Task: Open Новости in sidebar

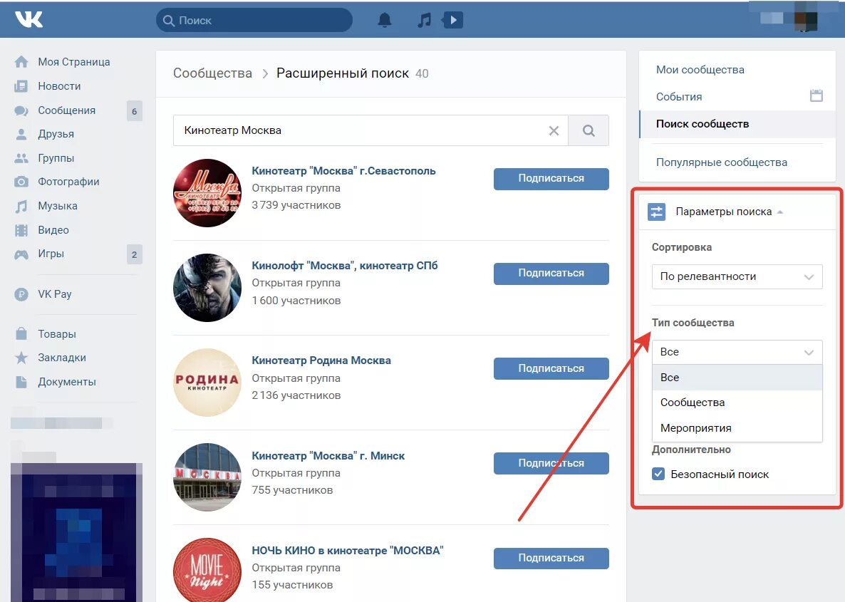Action: (59, 86)
